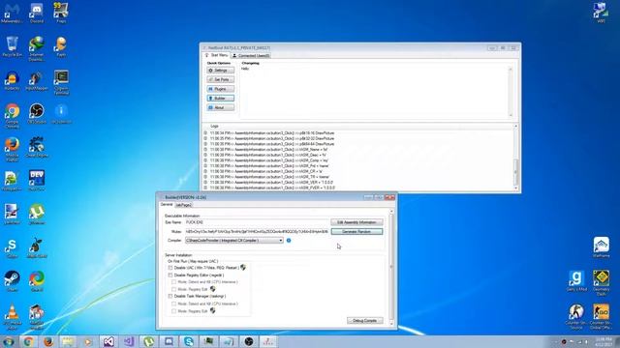620x348 pixels.
Task: Tick the Disable Task Manager (taskmgr) checkbox
Action: coord(170,296)
